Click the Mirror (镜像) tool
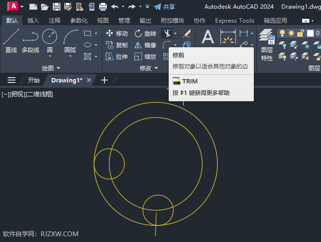 tap(146, 45)
